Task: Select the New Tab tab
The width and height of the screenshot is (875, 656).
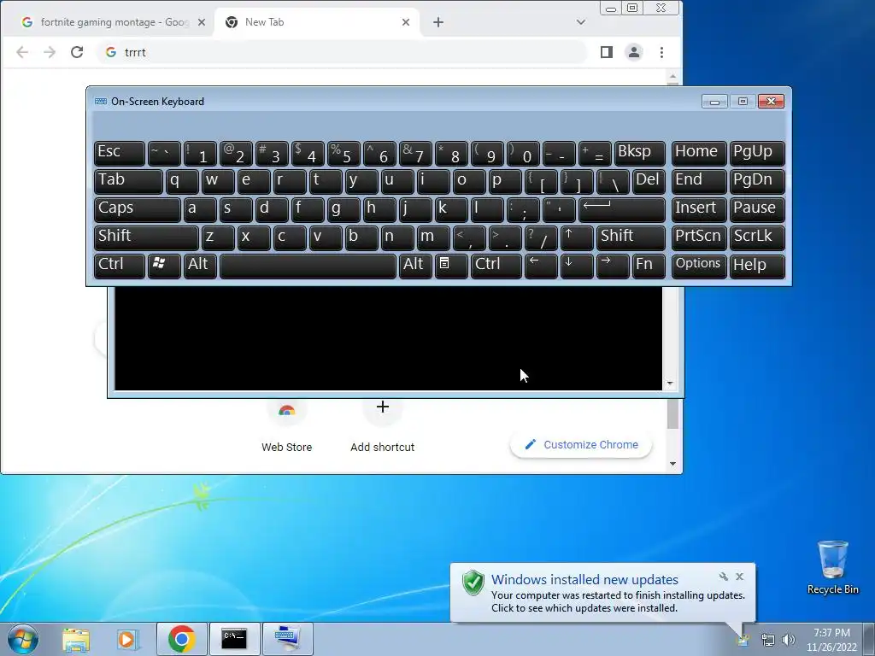Action: click(316, 22)
